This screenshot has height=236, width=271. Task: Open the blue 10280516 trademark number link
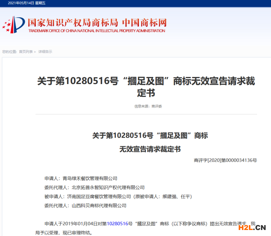point(118,224)
